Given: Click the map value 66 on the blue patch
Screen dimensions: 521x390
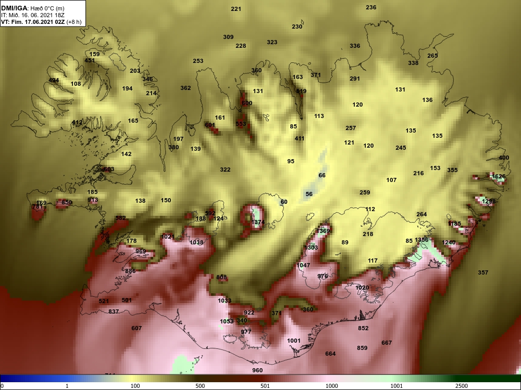Looking at the screenshot, I should (322, 175).
